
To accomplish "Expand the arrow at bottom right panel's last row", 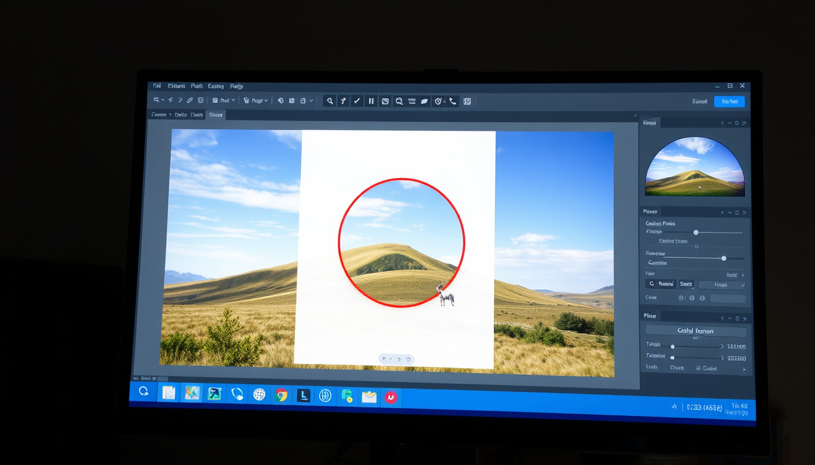I will click(744, 369).
